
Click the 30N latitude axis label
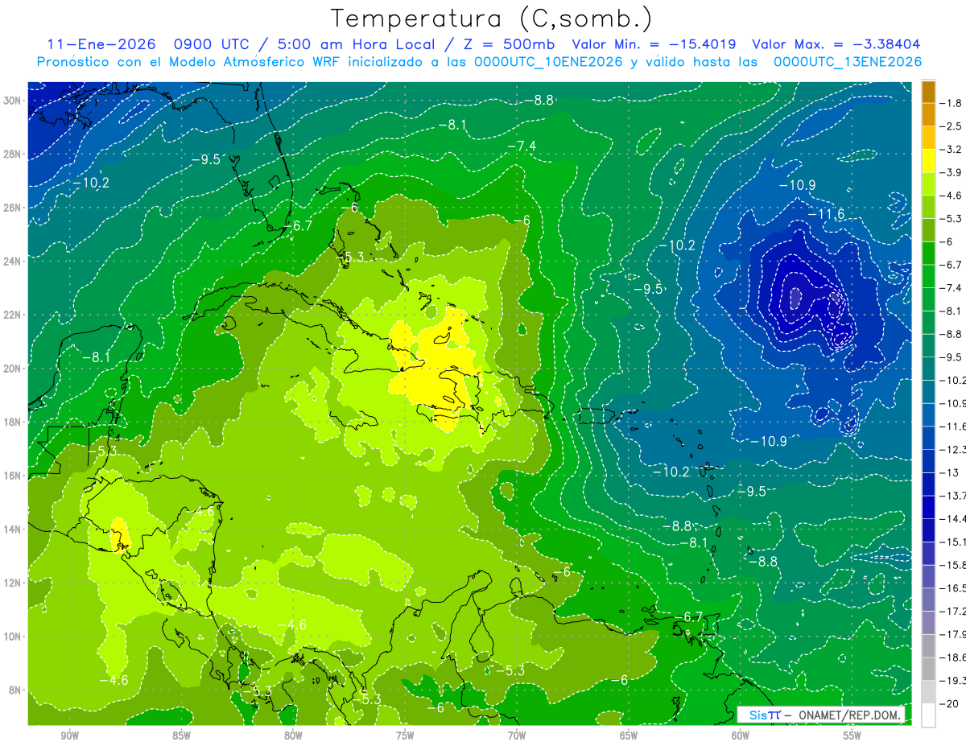(x=14, y=101)
